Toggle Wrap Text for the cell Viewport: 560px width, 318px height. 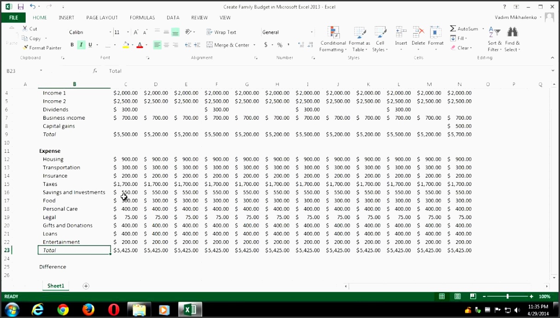[x=221, y=32]
